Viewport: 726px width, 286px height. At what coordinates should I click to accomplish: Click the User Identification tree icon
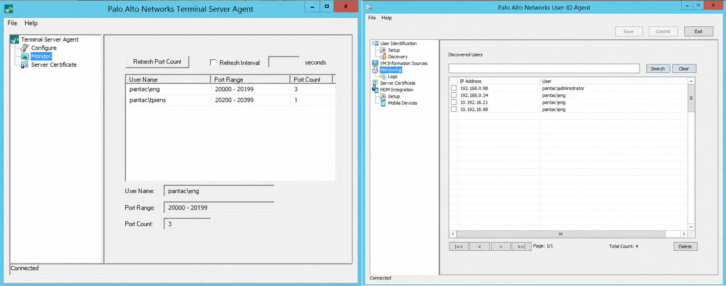pyautogui.click(x=375, y=43)
